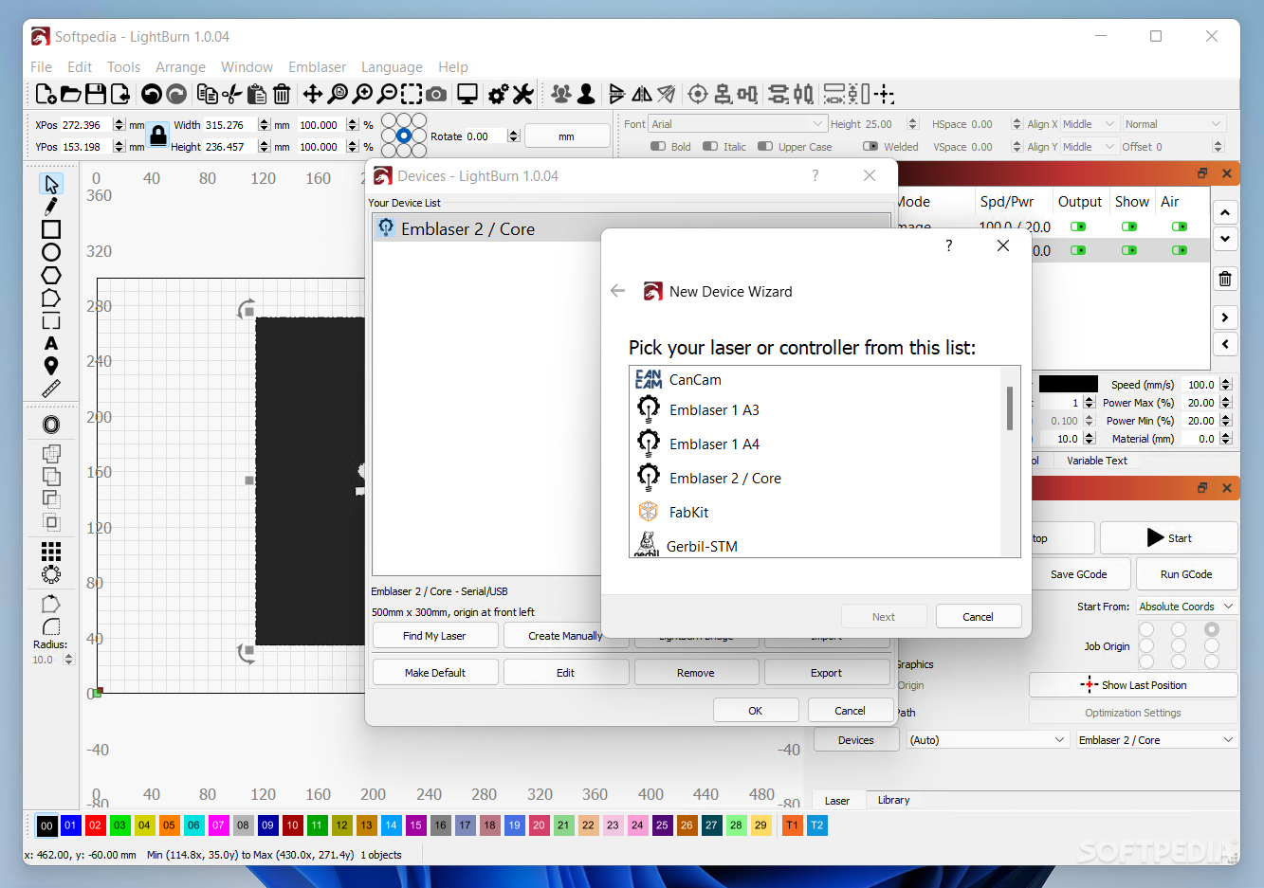
Task: Open the Align Y Middle dropdown
Action: [x=1090, y=147]
